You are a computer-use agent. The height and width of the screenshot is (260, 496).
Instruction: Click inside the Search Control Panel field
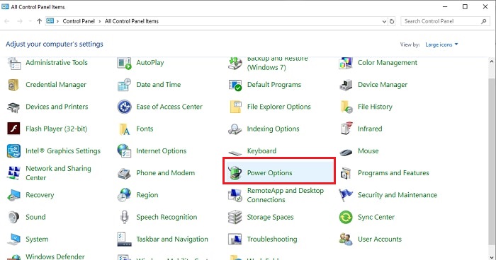444,21
